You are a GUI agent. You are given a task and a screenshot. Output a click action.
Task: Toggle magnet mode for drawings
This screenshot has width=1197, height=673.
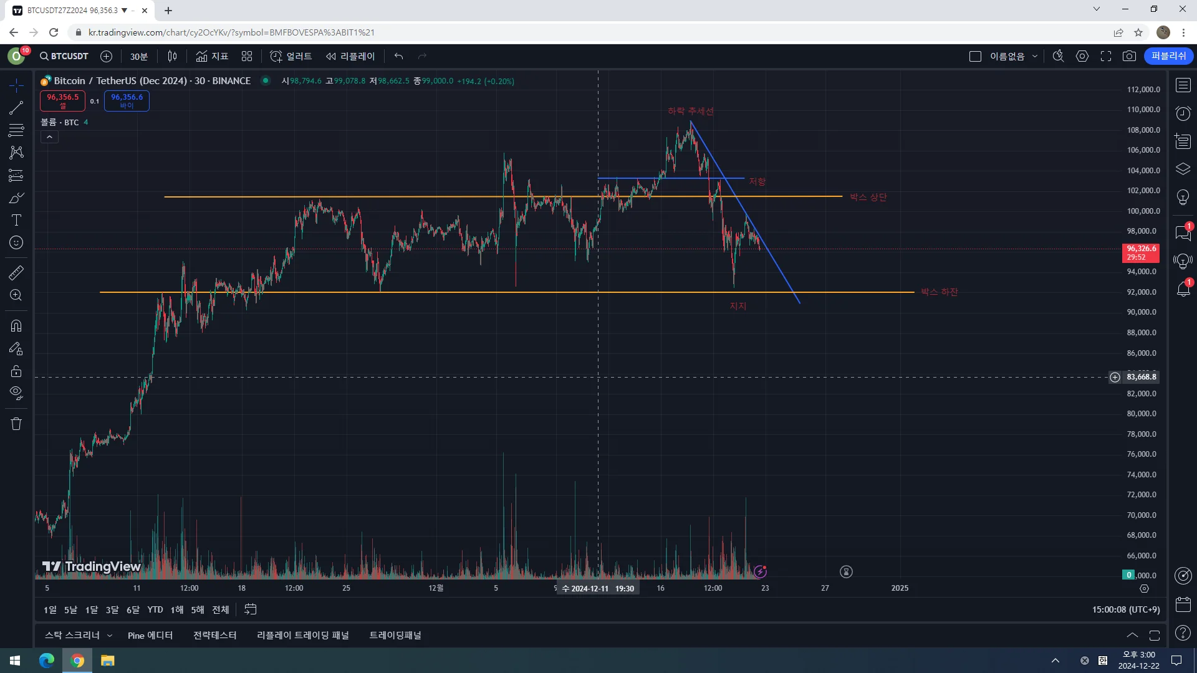tap(16, 326)
